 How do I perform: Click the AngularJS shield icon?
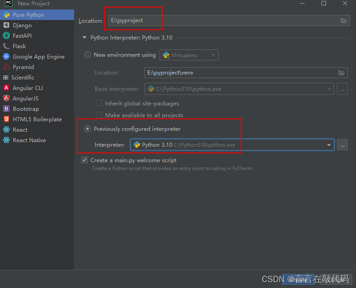click(x=6, y=98)
